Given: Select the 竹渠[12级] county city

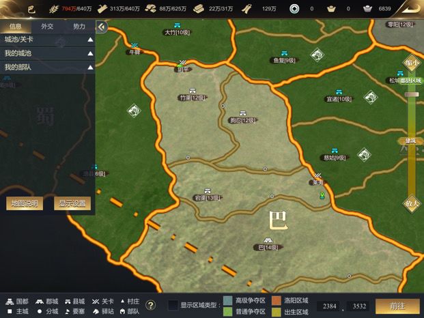Looking at the screenshot, I should coord(193,91).
